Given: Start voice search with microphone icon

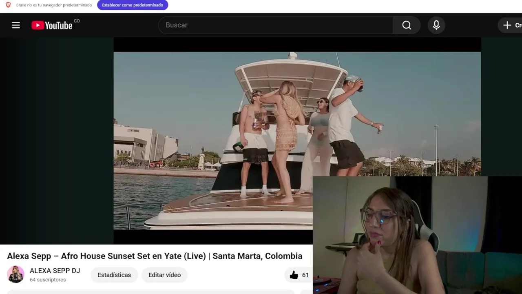Looking at the screenshot, I should (x=436, y=25).
